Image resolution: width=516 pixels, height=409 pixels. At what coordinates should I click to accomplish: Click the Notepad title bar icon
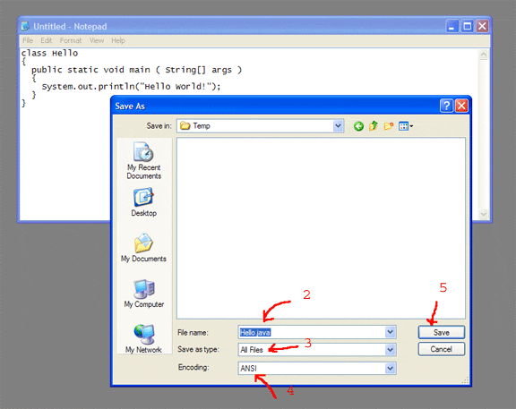(x=25, y=26)
